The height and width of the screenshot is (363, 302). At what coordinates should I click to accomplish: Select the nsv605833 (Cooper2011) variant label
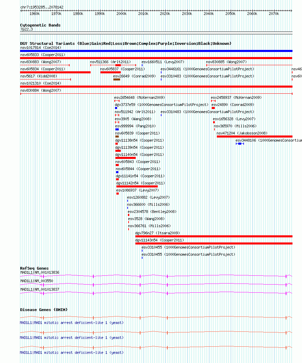[x=43, y=55]
